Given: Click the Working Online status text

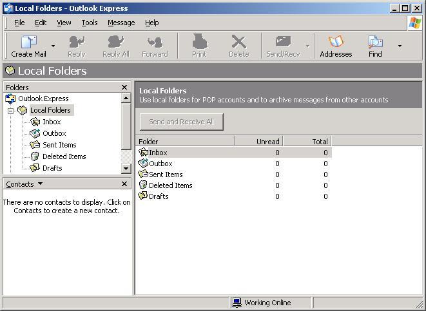Looking at the screenshot, I should 267,303.
